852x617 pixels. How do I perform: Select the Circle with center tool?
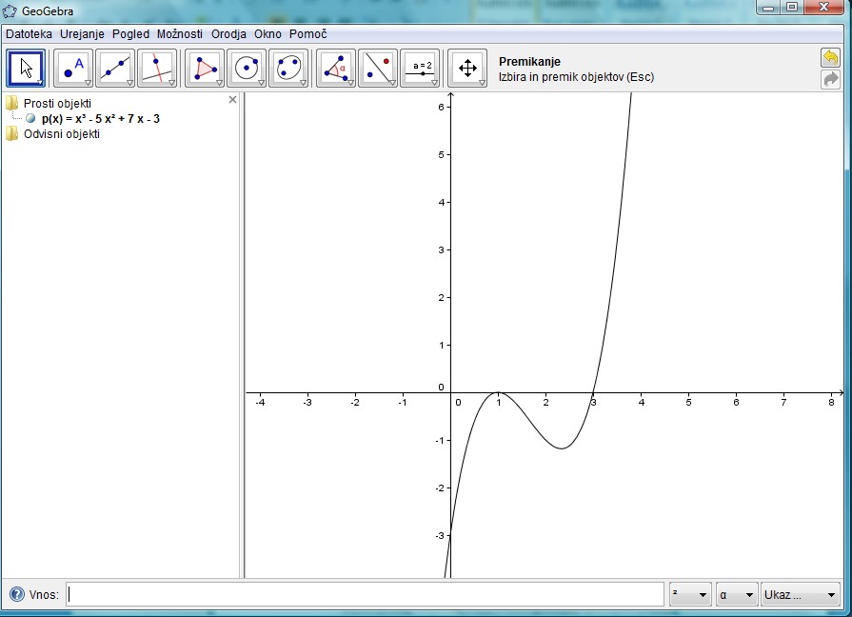pos(247,69)
